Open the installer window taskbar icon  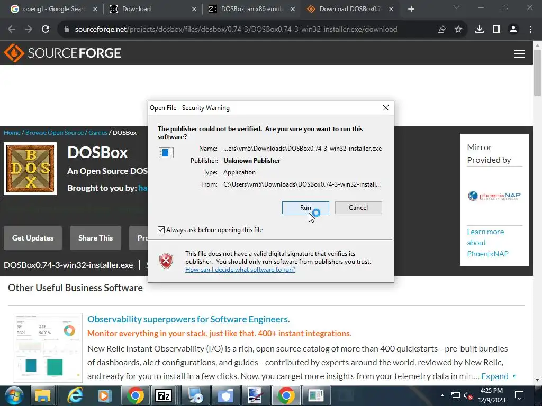coord(316,395)
